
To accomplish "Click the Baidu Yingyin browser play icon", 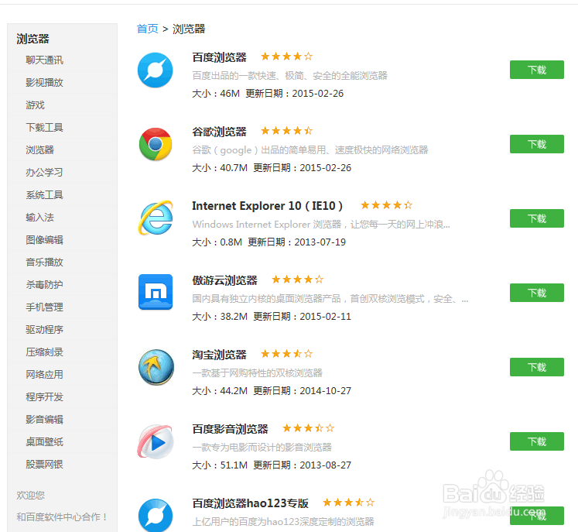I will pyautogui.click(x=156, y=441).
